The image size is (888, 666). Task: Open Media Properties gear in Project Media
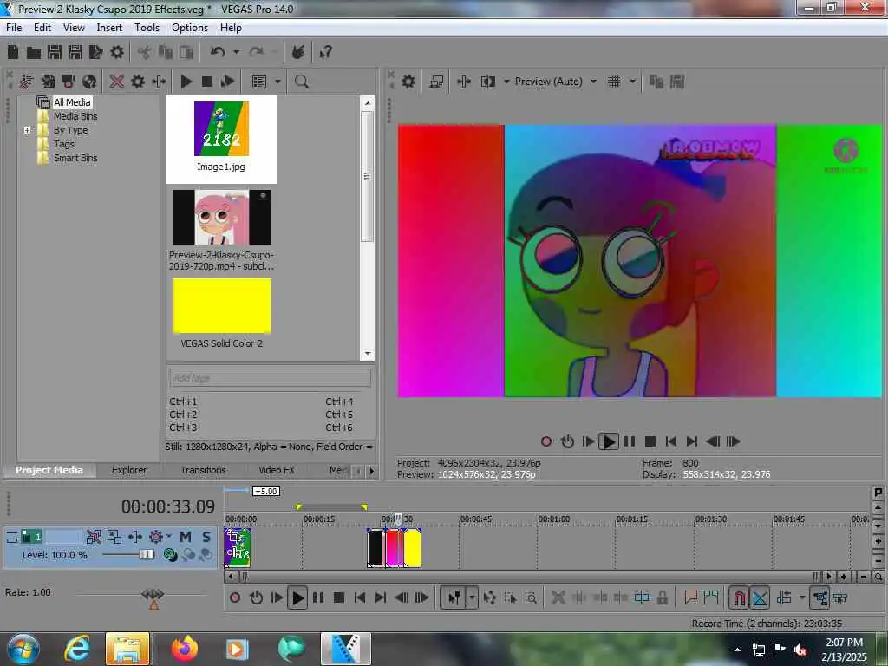[138, 82]
